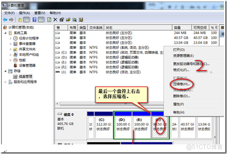227x154 pixels.
Task: Select the (C:) 112.30 GB partition block
Action: click(x=104, y=125)
